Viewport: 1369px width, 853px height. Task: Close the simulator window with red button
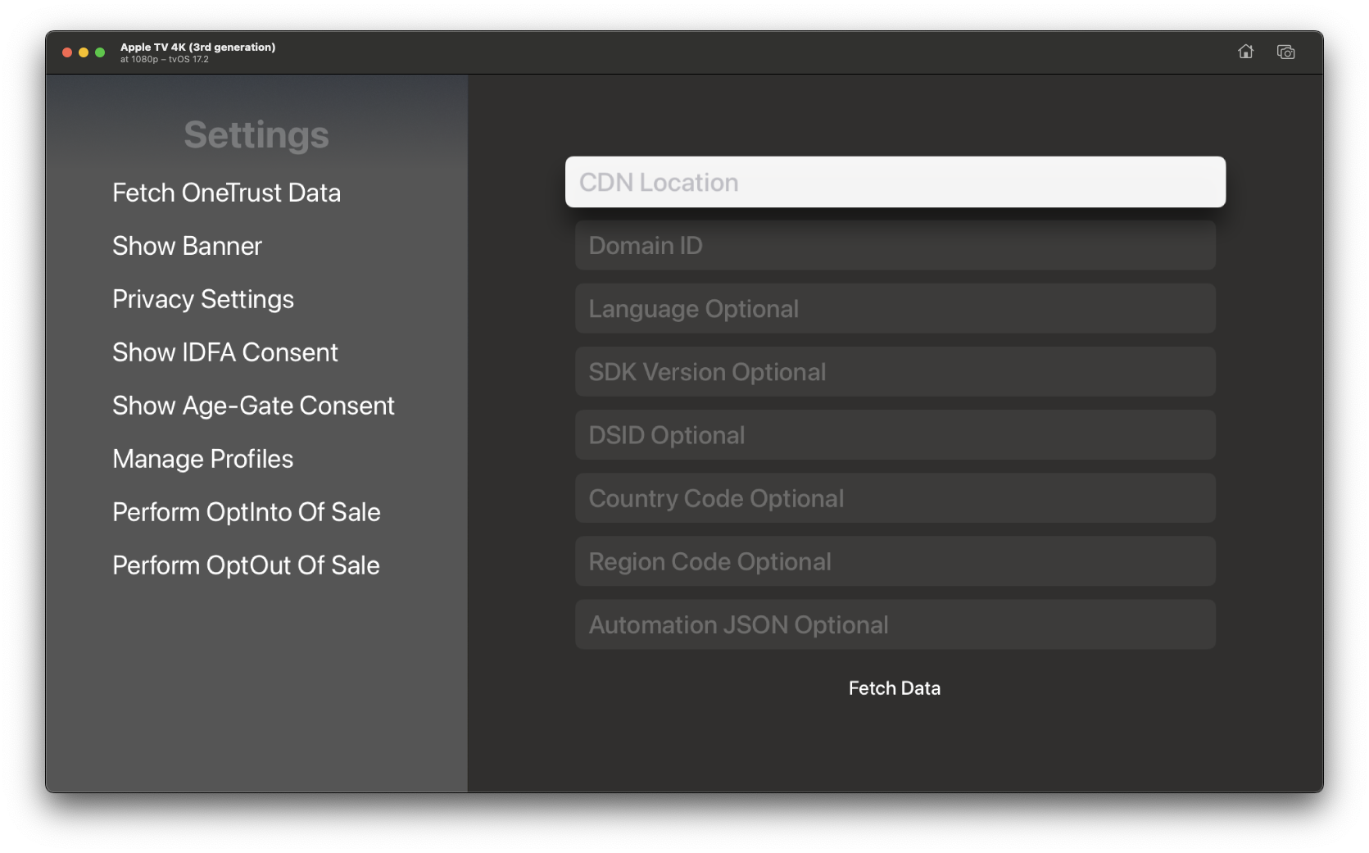click(67, 52)
